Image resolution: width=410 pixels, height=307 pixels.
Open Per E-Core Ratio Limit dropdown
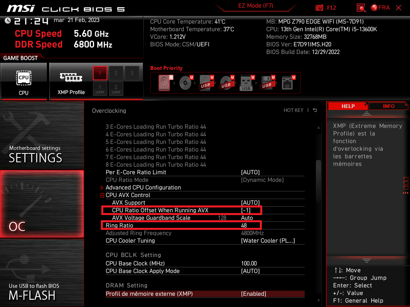(250, 172)
